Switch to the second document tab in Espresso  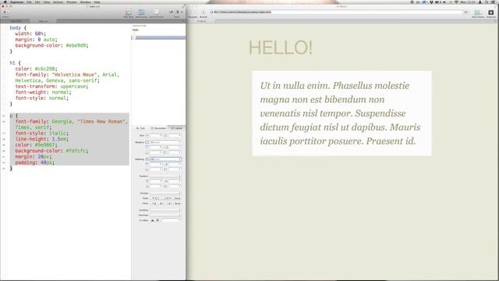pos(44,21)
